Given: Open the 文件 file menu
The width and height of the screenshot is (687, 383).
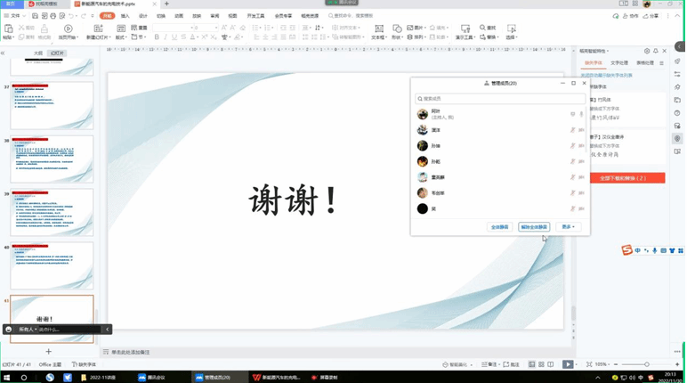Looking at the screenshot, I should coord(12,16).
